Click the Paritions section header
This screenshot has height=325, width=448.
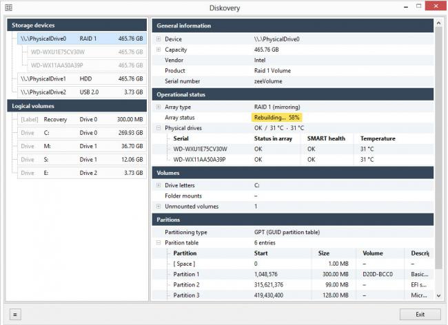(292, 220)
